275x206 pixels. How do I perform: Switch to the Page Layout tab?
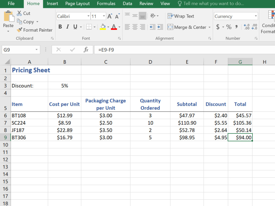[77, 4]
